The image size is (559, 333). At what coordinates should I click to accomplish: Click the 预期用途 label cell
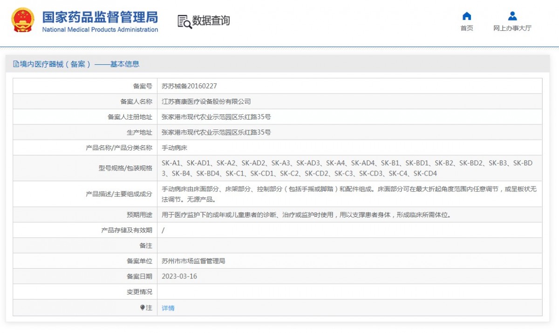tap(85, 215)
